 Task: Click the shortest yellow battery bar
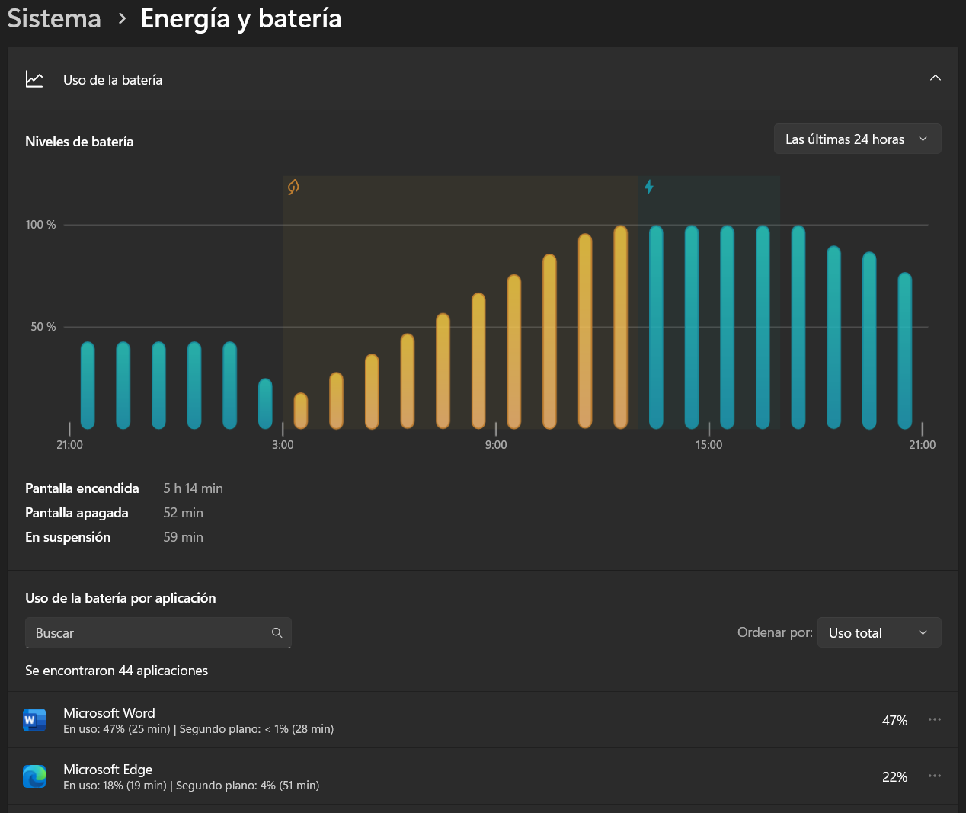coord(301,411)
